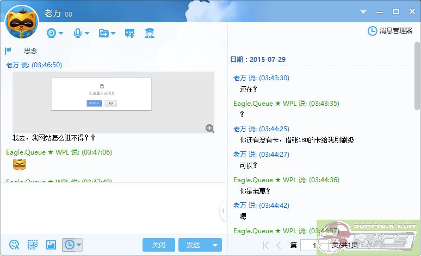Screen dimensions: 421x256
Task: Click the message history vertical scrollbar
Action: [417, 76]
